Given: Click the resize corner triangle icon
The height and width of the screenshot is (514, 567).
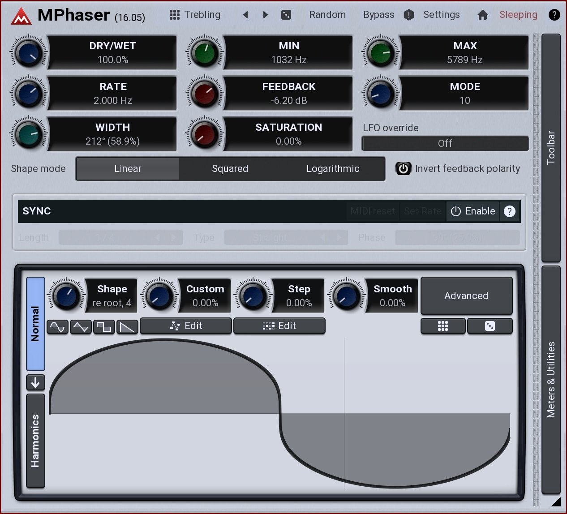Looking at the screenshot, I should [556, 501].
